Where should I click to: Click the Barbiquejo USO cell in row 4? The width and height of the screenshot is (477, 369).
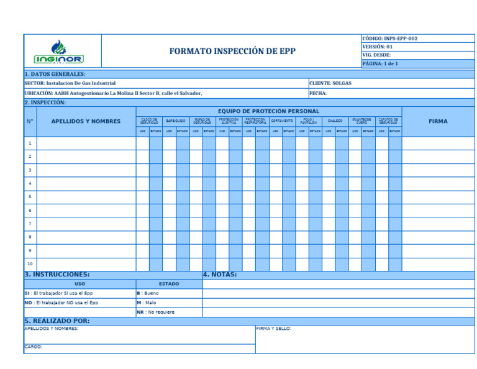169,184
